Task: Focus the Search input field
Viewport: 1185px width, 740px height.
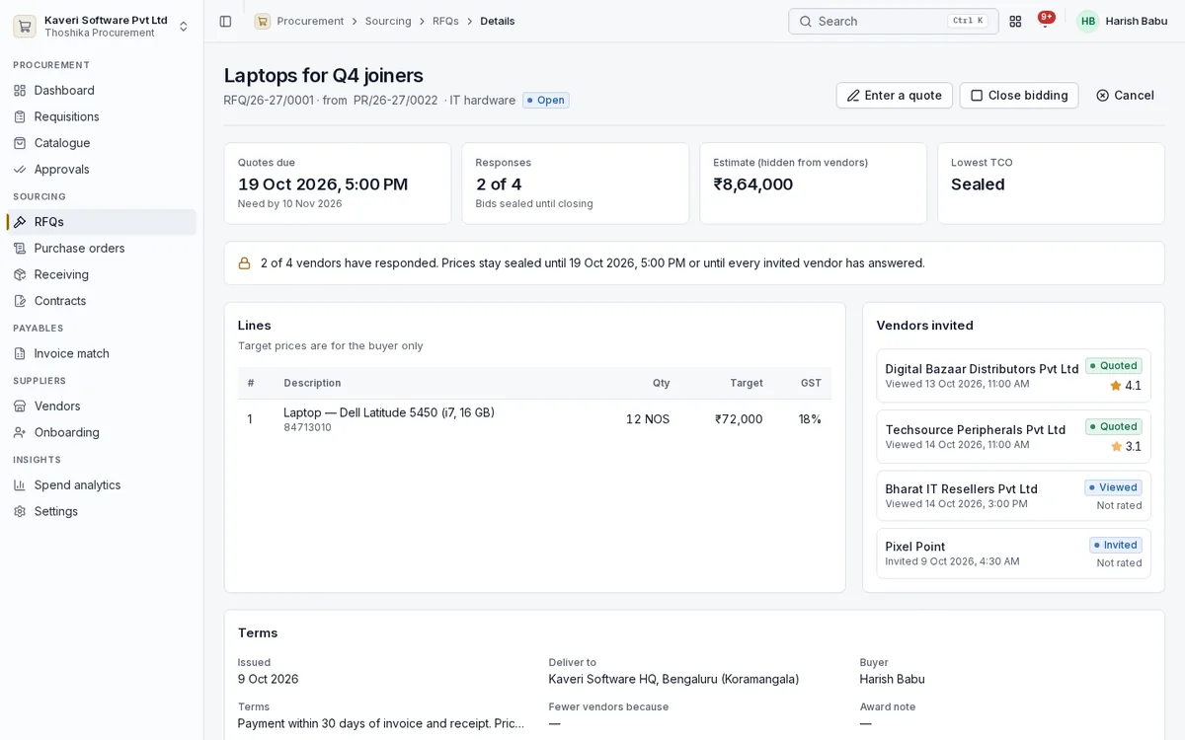Action: coord(893,21)
